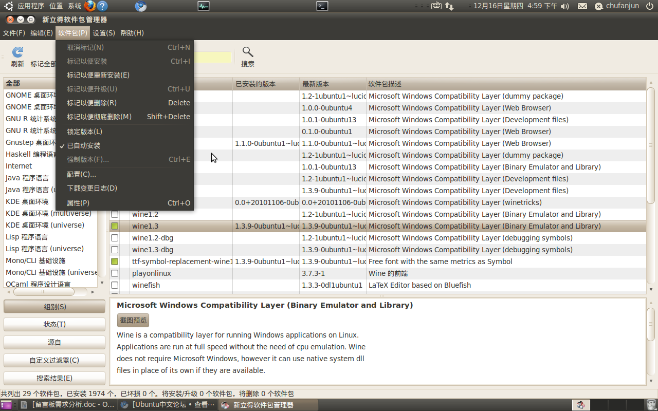Image resolution: width=658 pixels, height=411 pixels.
Task: Toggle the wine1.2 package status checkbox
Action: pos(115,214)
